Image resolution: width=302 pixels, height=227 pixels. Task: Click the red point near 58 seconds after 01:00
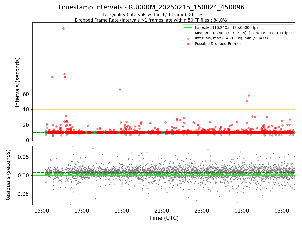click(249, 95)
